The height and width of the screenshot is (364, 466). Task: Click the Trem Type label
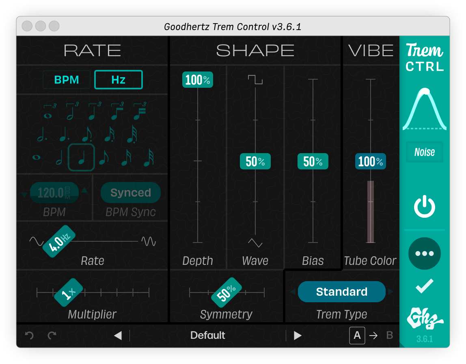pos(341,314)
